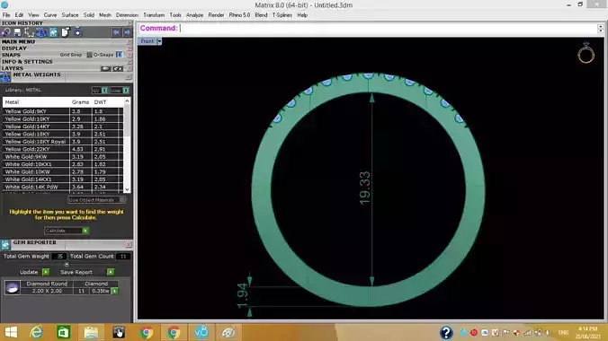Image resolution: width=608 pixels, height=341 pixels.
Task: Go back with the Icon History left arrow
Action: pyautogui.click(x=116, y=32)
